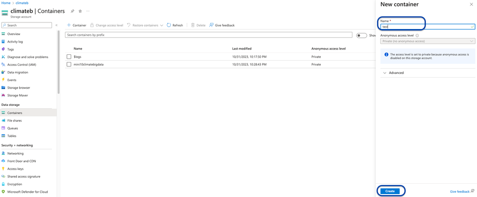Click Give feedback link in New container panel
This screenshot has height=197, width=477.
pos(462,192)
